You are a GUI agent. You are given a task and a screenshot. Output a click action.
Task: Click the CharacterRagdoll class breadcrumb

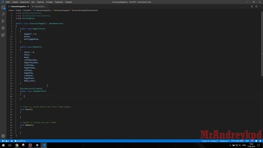pos(62,10)
